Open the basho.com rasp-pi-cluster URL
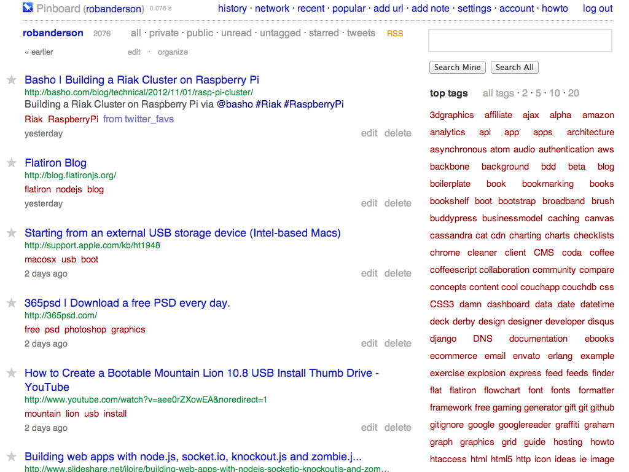Viewport: 629px width, 472px height. [139, 92]
